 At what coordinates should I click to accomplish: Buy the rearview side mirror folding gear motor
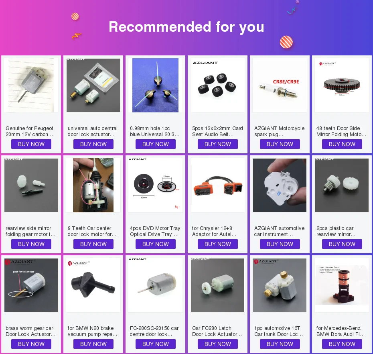31,244
